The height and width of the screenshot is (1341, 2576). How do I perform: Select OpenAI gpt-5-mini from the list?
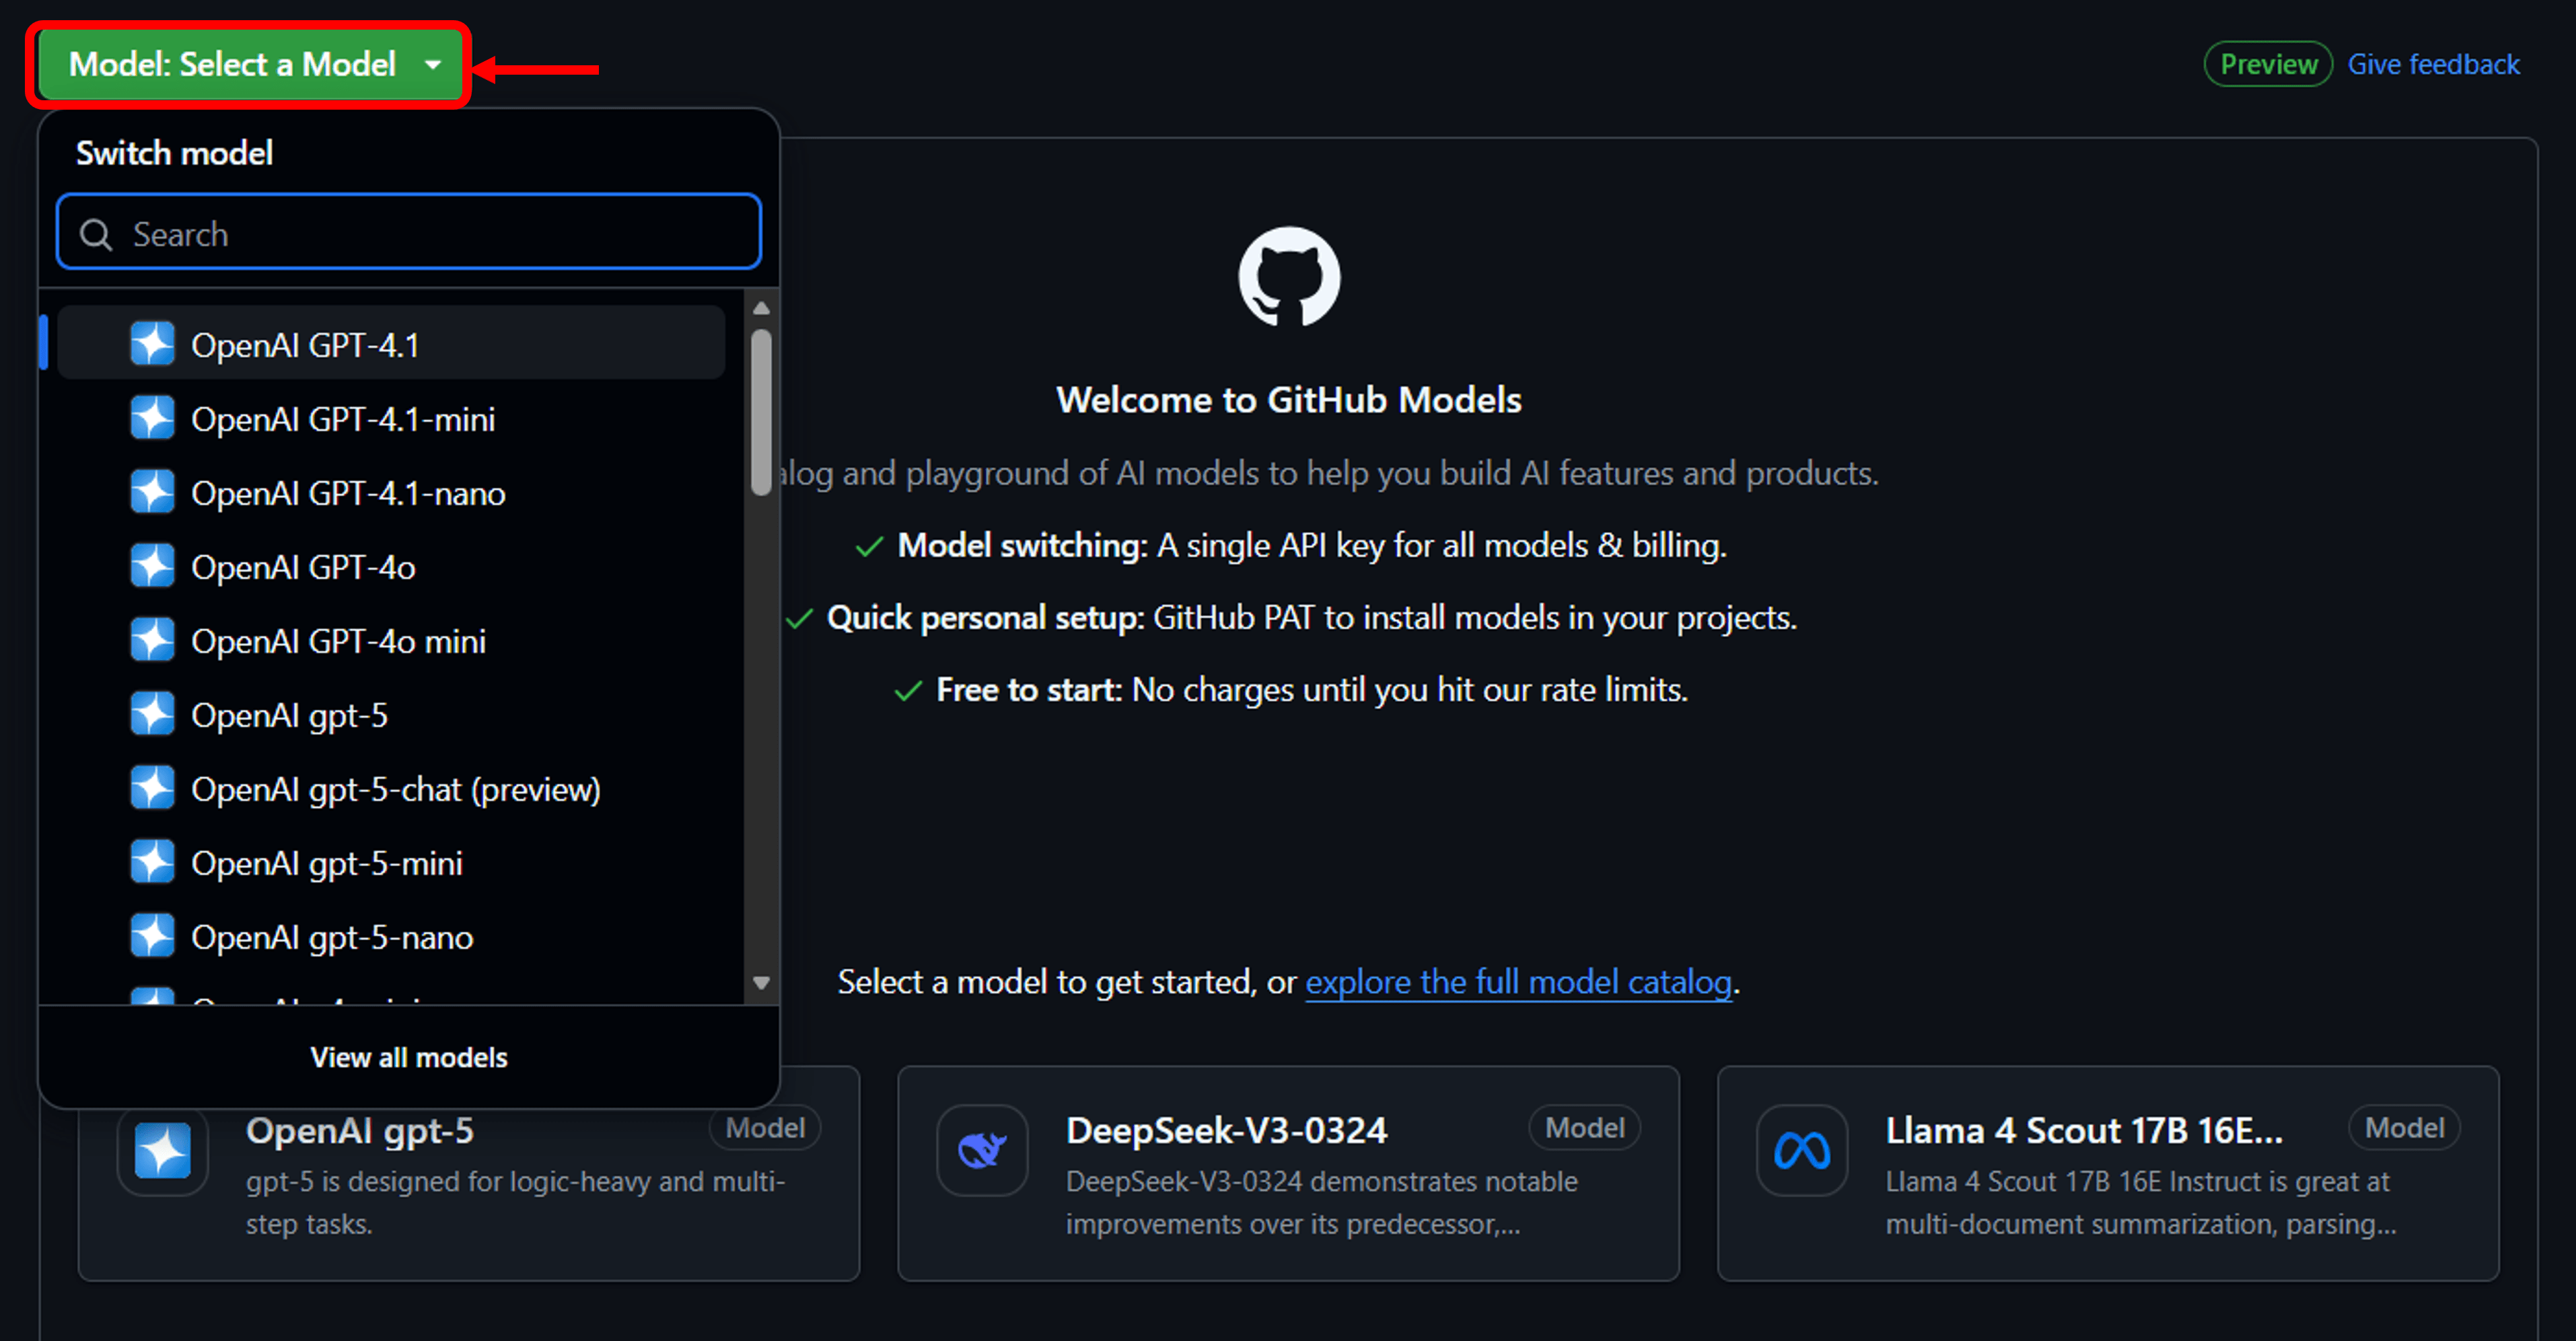pos(326,863)
